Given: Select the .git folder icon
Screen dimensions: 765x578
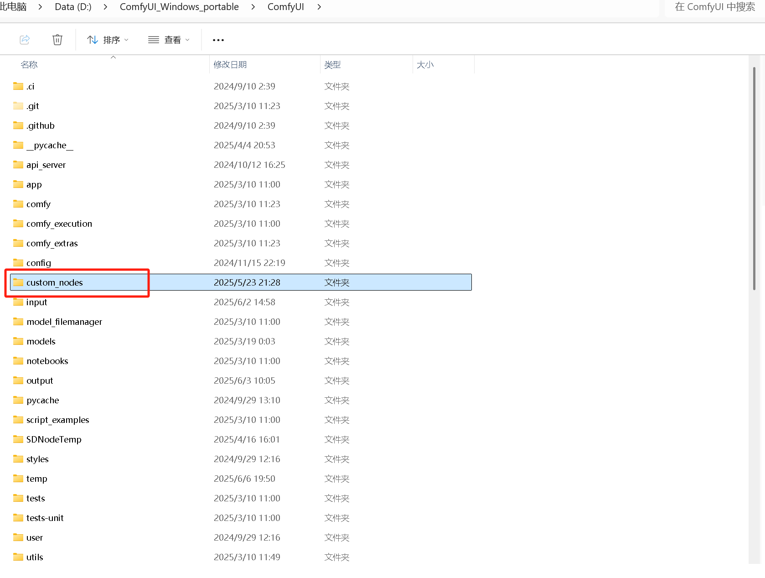Looking at the screenshot, I should (x=18, y=106).
